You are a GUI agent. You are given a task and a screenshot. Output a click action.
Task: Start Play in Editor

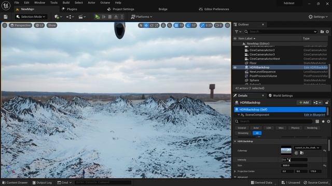tap(97, 17)
